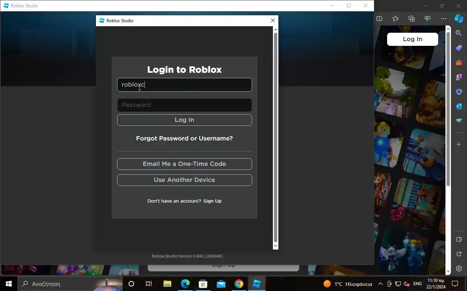
Task: Click the Meet Now camera tray icon
Action: pyautogui.click(x=389, y=284)
